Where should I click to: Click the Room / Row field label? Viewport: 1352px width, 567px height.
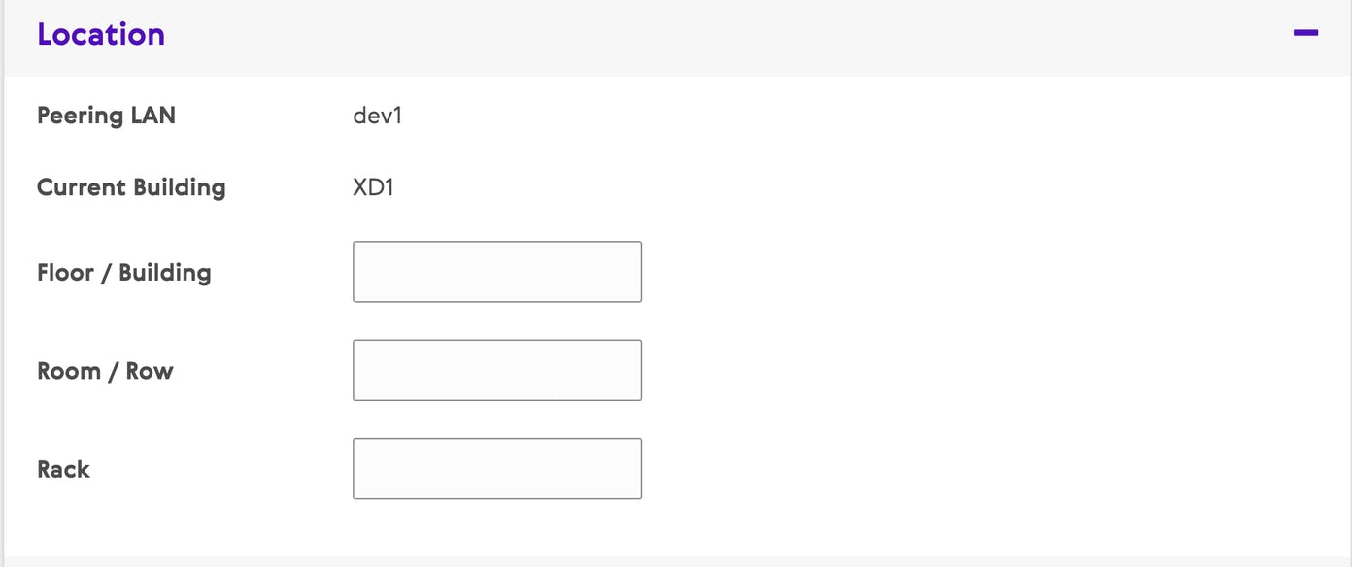coord(105,371)
